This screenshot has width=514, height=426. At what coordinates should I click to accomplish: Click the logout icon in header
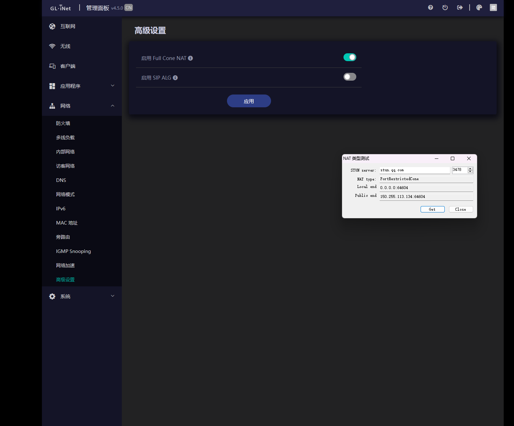pos(460,7)
